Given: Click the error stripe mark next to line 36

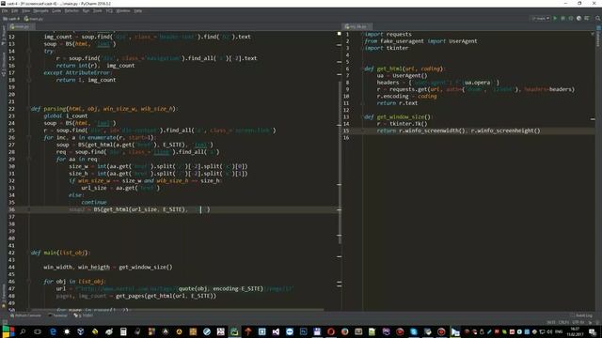Looking at the screenshot, I should (x=339, y=209).
